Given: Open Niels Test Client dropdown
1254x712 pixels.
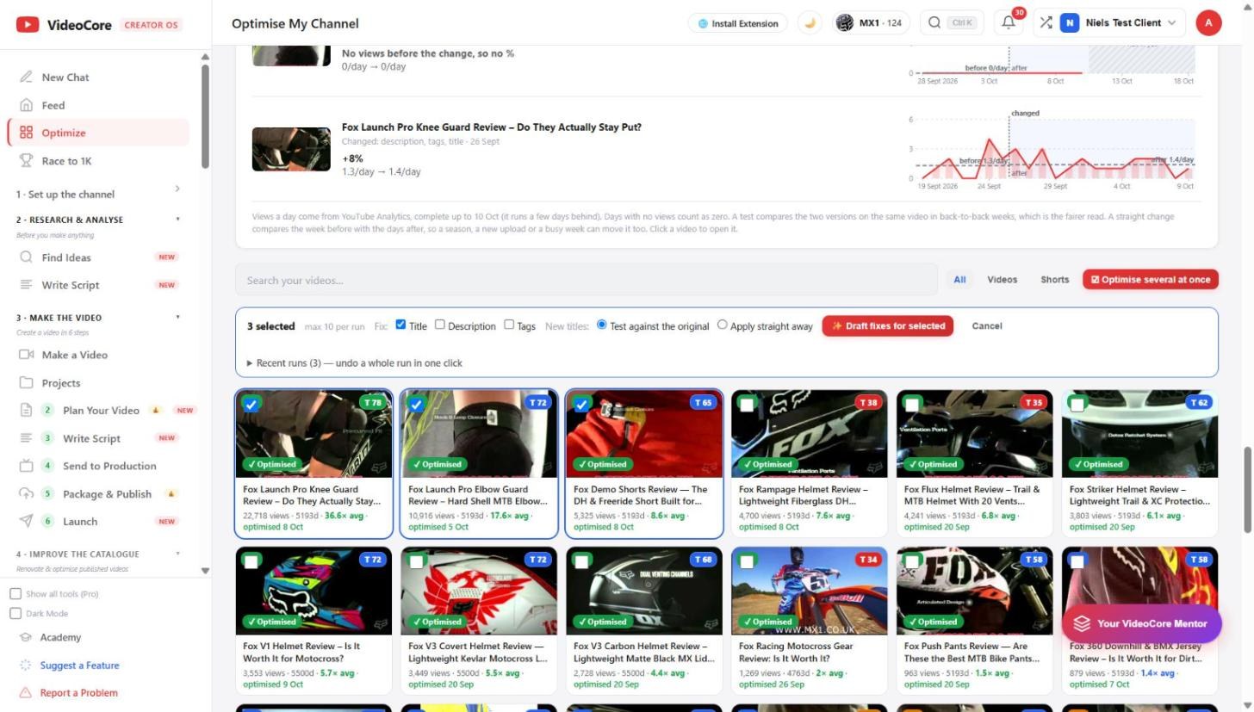Looking at the screenshot, I should coord(1108,23).
